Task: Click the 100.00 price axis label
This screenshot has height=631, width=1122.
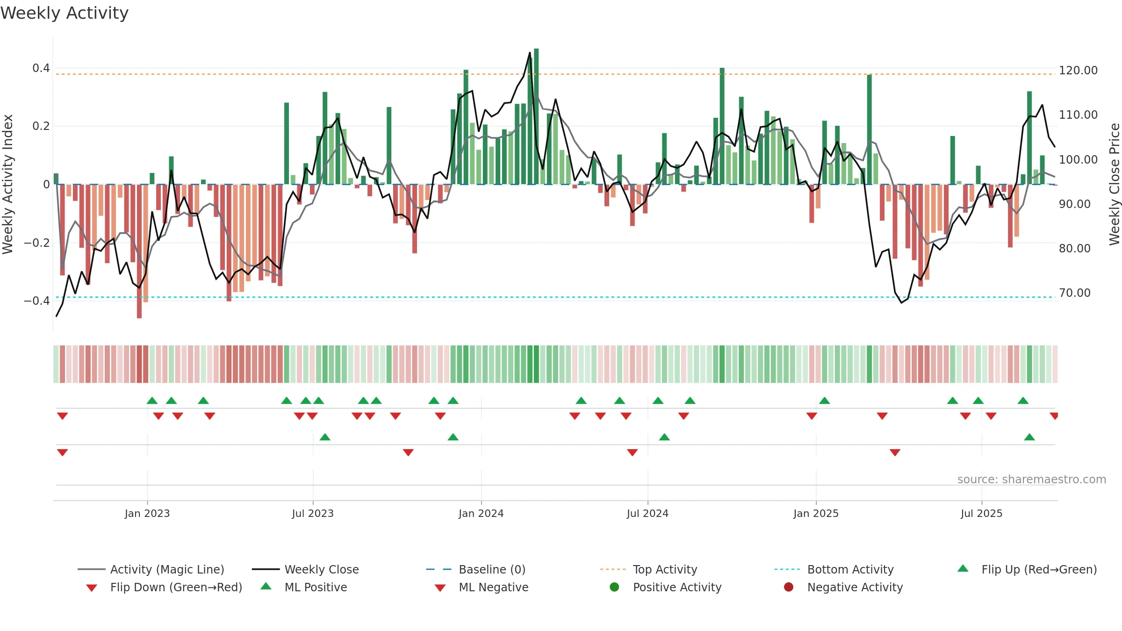Action: point(1078,160)
